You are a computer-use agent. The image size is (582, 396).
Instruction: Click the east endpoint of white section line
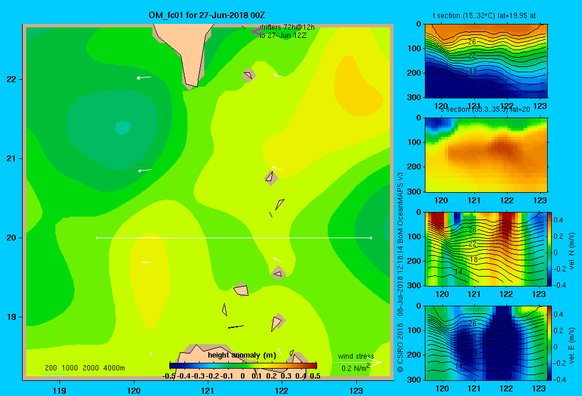tap(371, 238)
